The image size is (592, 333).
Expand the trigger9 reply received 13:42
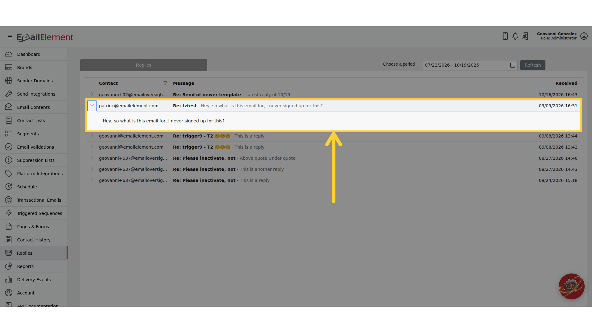pyautogui.click(x=92, y=146)
